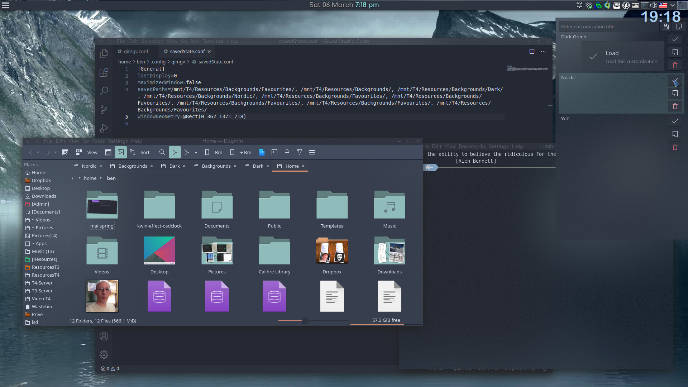Viewport: 688px width, 387px height.
Task: Open the Tools menu in Dolphin
Action: tap(98, 141)
